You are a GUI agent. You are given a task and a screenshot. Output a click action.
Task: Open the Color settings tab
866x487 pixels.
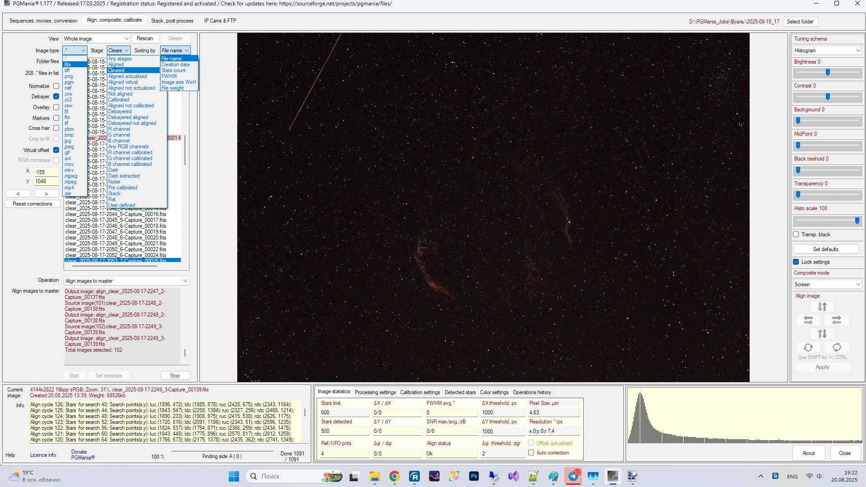pos(494,392)
